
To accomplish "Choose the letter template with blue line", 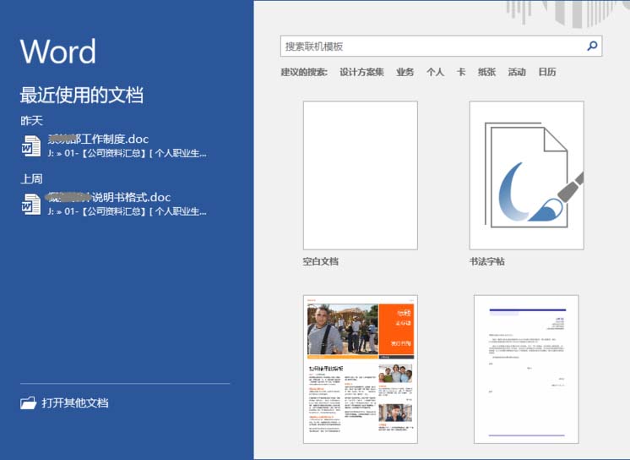I will (x=526, y=369).
